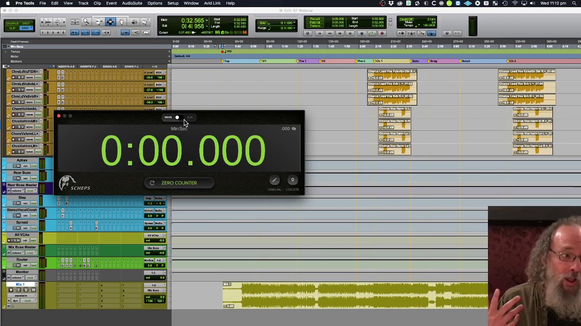This screenshot has height=326, width=581.
Task: Open Spotlight search in the macOS menu bar
Action: pyautogui.click(x=574, y=3)
